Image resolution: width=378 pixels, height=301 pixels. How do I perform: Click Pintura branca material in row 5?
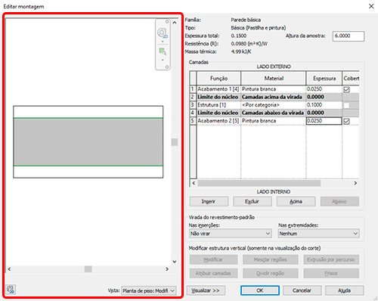coord(274,121)
